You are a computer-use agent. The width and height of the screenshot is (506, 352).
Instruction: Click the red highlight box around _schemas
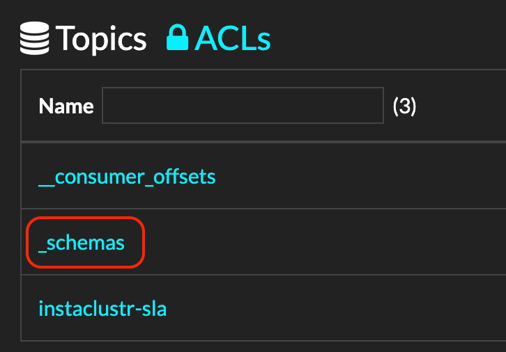(85, 242)
